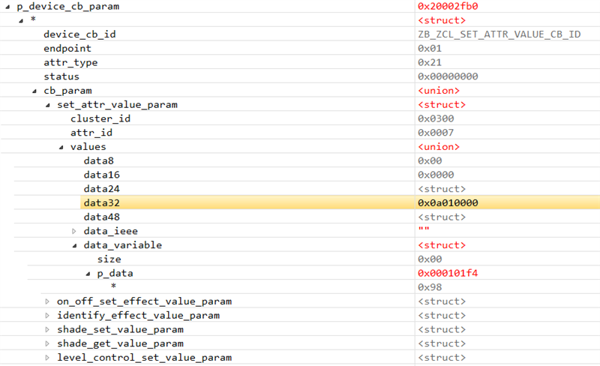Click value ZB_ZCL_SET_ATTR_VALUE_CB_ID

[499, 34]
